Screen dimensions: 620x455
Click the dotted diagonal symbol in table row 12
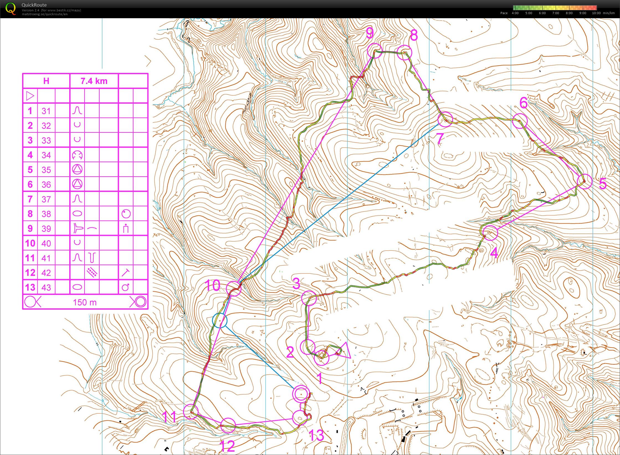92,273
